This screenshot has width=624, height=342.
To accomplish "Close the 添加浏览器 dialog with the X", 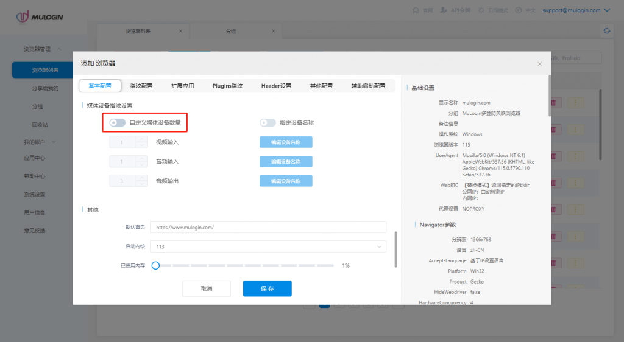I will (x=539, y=64).
